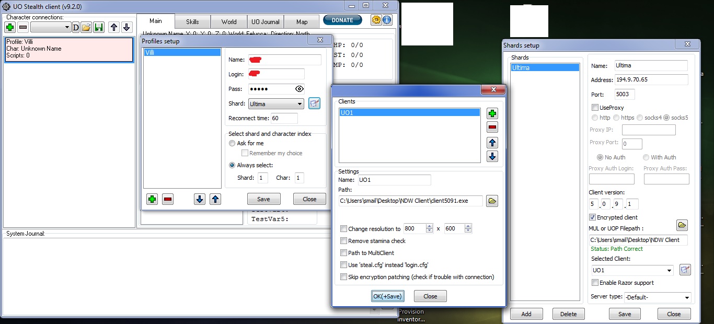Image resolution: width=714 pixels, height=324 pixels.
Task: Close the Shards setup dialog with Close
Action: click(x=674, y=314)
